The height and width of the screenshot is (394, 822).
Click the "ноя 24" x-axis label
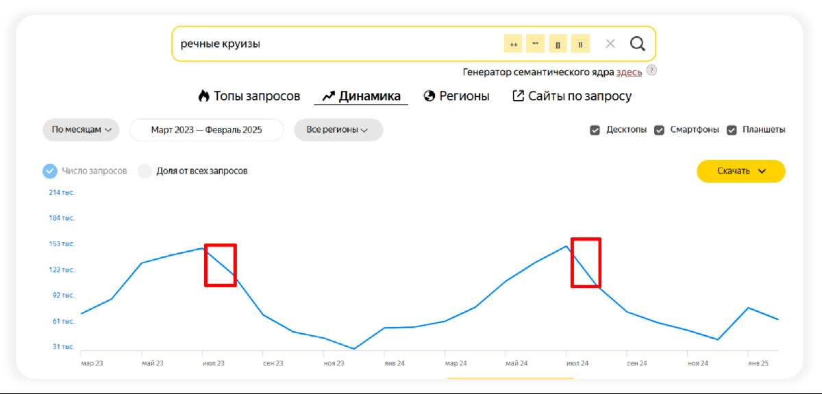[x=697, y=363]
